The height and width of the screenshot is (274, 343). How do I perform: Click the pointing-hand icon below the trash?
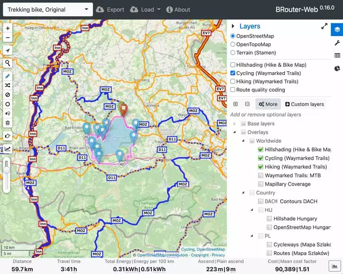coord(8,136)
